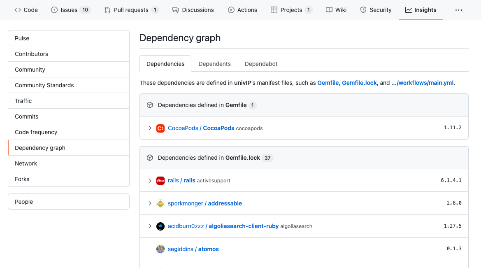Click the Issues count badge 10
Screen dimensions: 481x268
[x=85, y=10]
